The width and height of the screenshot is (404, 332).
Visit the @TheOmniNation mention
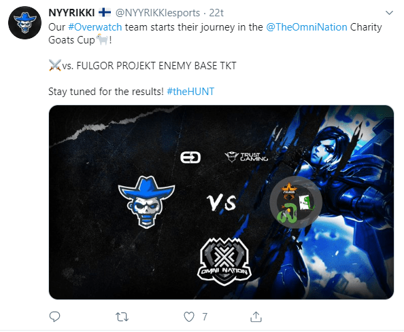(x=306, y=27)
